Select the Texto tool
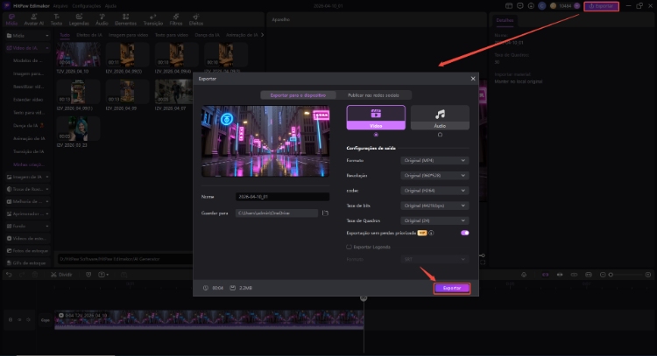Image resolution: width=657 pixels, height=356 pixels. point(56,19)
